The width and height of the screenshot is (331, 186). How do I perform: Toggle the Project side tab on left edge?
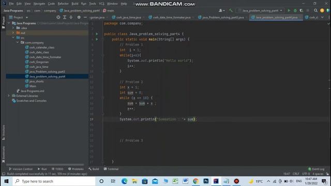point(3,22)
